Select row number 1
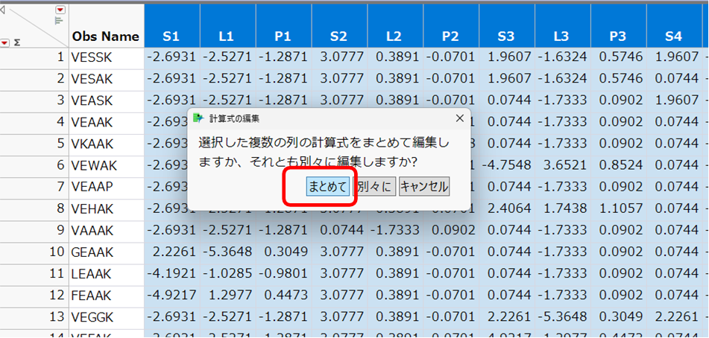This screenshot has height=338, width=709. pos(34,57)
